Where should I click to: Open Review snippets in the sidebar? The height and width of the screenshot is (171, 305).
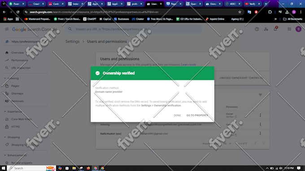[x=22, y=163]
